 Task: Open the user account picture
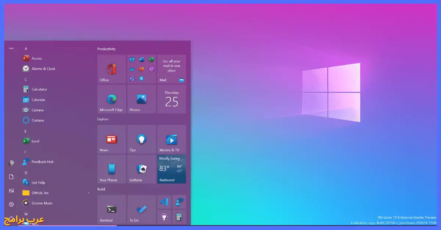coord(11,163)
